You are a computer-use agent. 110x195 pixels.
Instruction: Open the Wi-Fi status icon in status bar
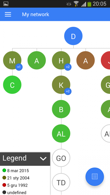pyautogui.click(x=76, y=4)
